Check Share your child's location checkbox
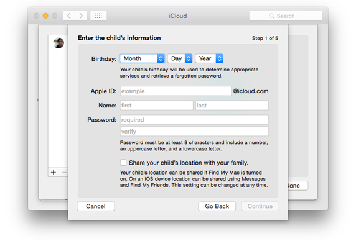Screen dimensions: 361x241 (x=123, y=163)
